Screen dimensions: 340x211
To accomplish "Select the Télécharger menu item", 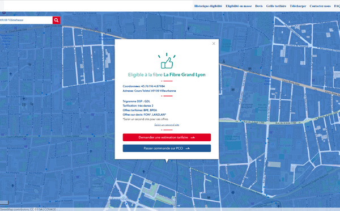I will 298,6.
